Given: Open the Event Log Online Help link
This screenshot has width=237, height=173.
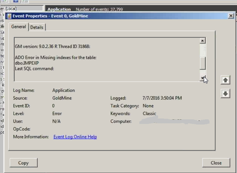Looking at the screenshot, I should click(x=75, y=137).
